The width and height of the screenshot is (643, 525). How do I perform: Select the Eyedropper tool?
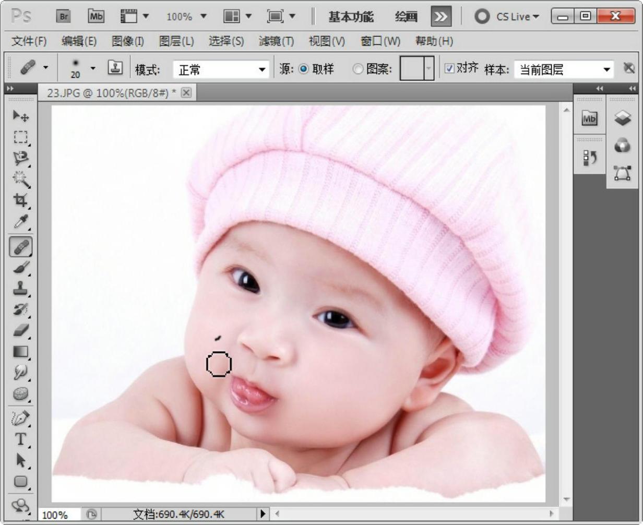pyautogui.click(x=21, y=222)
